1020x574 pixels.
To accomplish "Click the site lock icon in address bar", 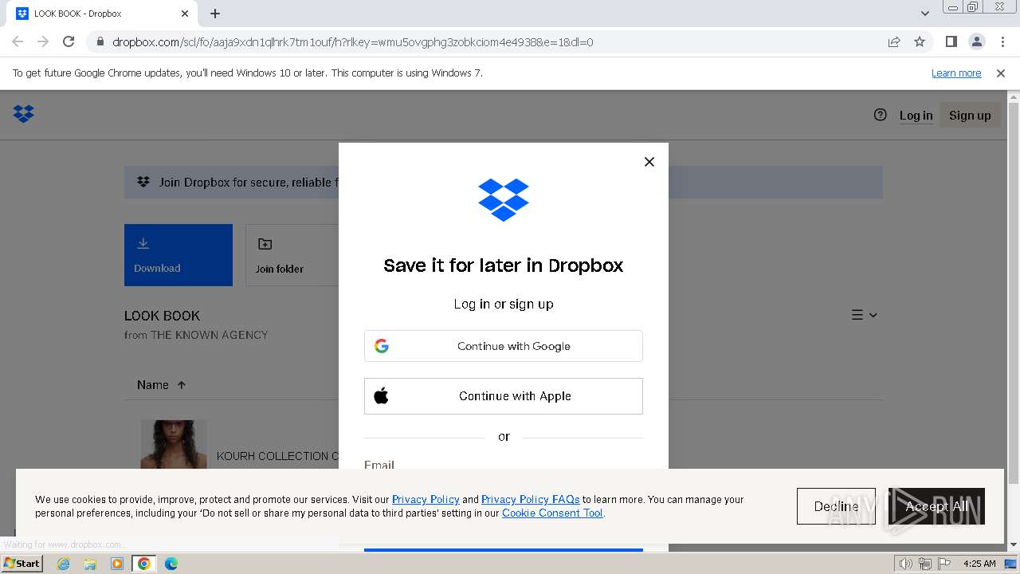I will coord(100,42).
